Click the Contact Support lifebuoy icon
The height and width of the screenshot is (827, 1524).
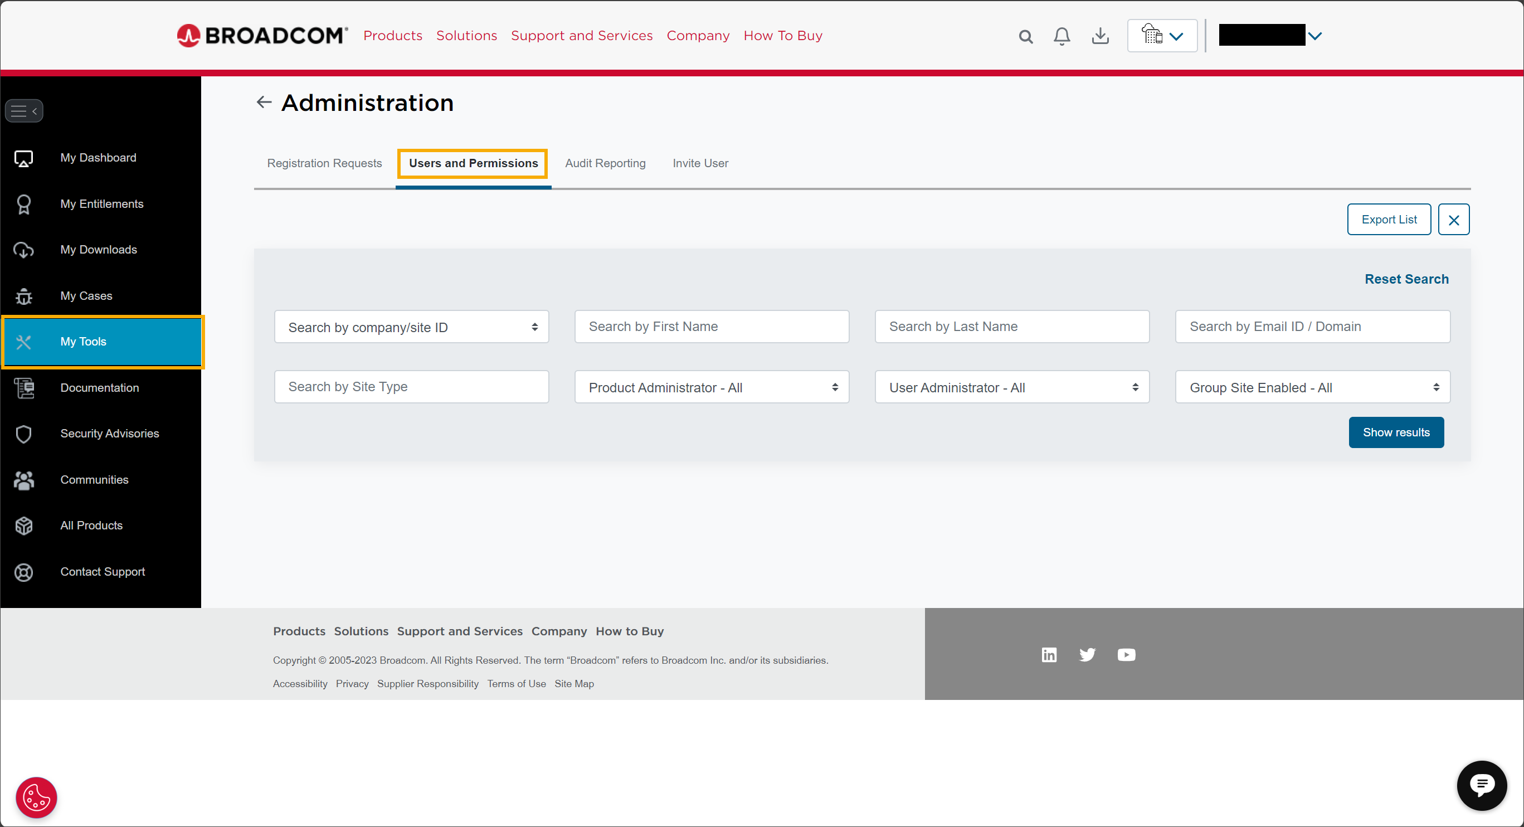(x=23, y=572)
